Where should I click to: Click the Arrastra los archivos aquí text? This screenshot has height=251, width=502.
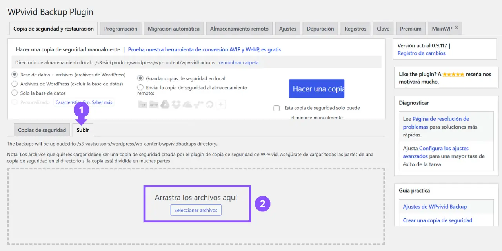click(196, 197)
